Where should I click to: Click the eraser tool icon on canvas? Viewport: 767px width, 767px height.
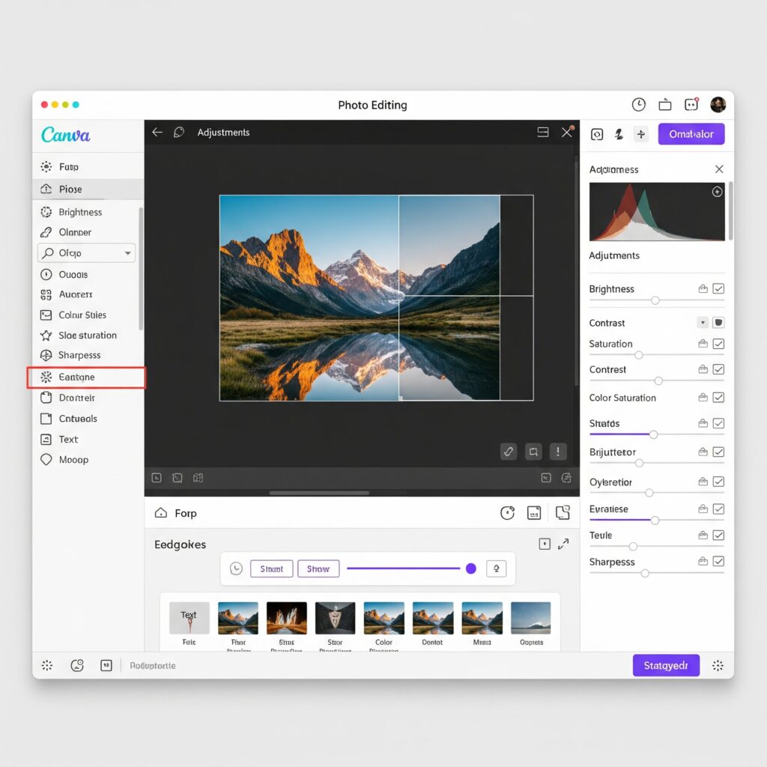point(509,452)
